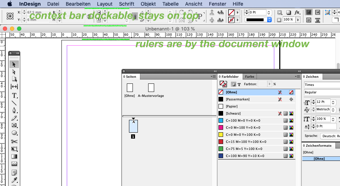The image size is (340, 186).
Task: Open the Apple menu
Action: point(10,4)
